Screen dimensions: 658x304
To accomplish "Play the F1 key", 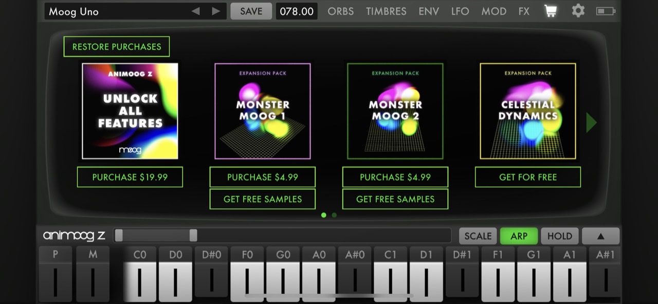I will (x=498, y=274).
